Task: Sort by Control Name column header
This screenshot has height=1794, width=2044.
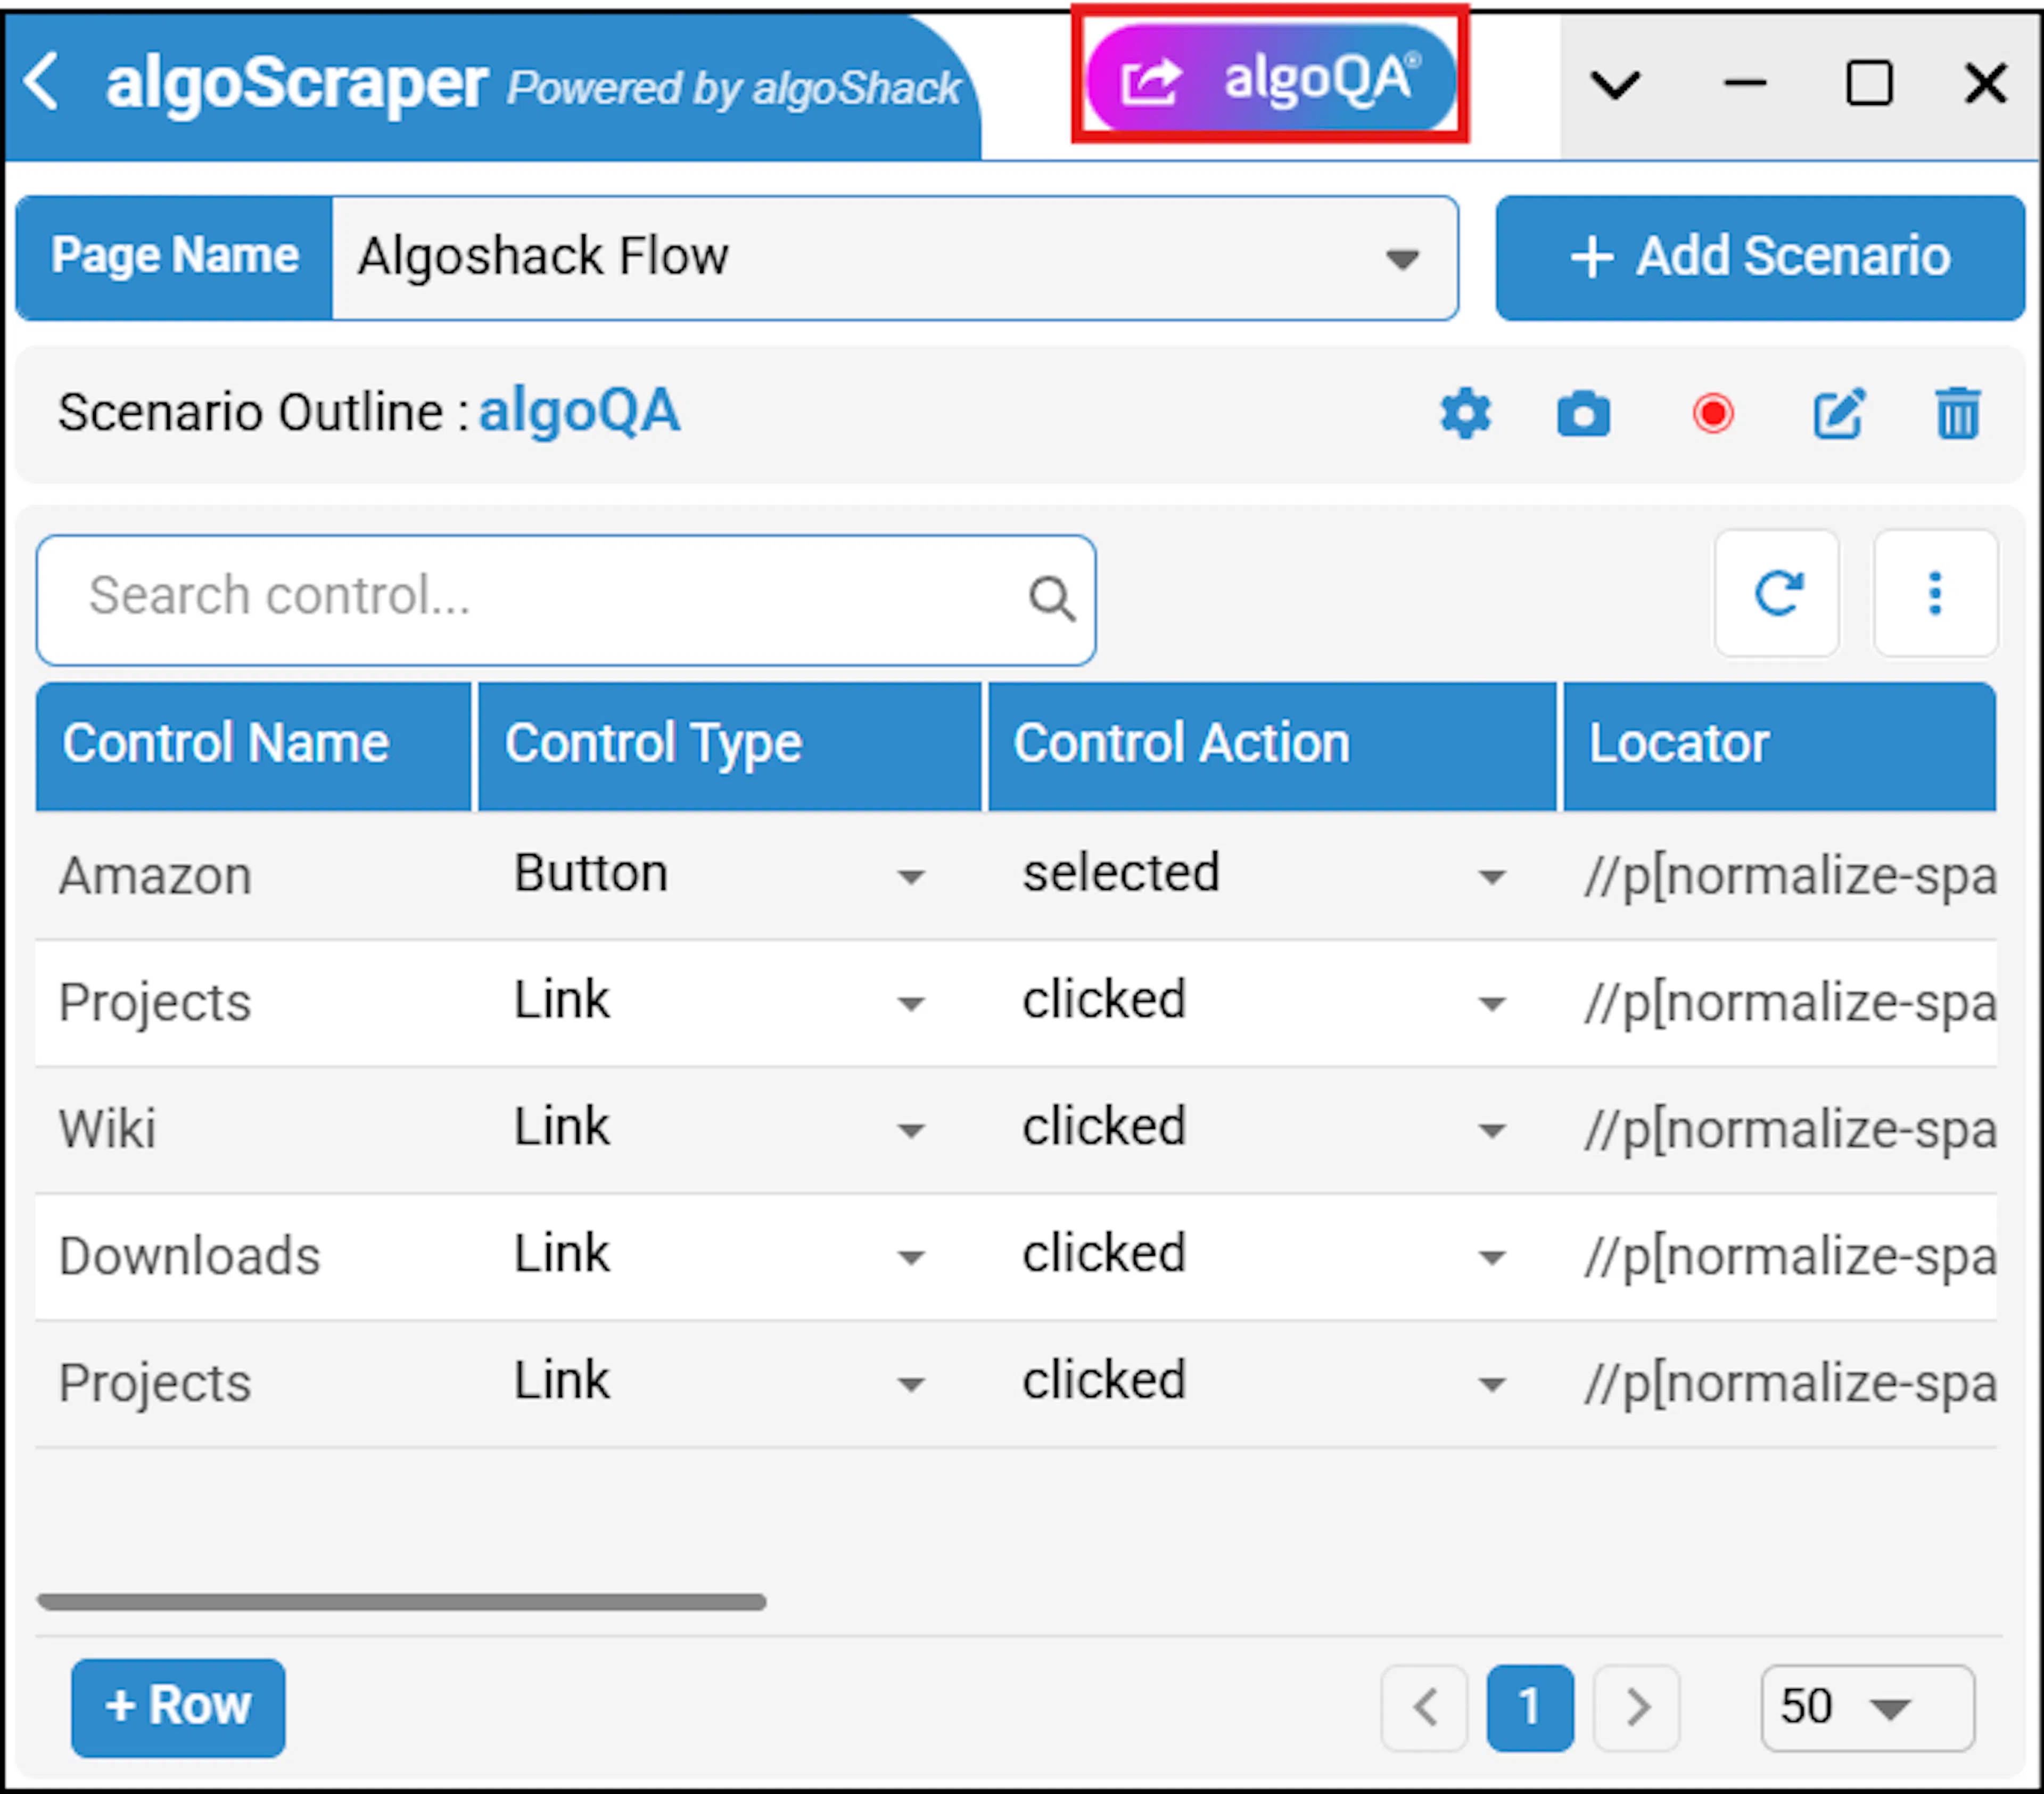Action: tap(253, 746)
